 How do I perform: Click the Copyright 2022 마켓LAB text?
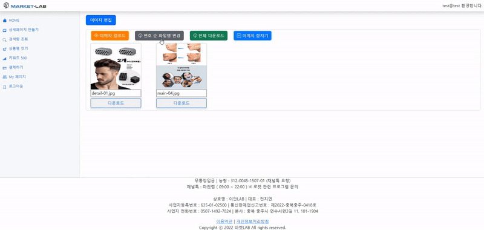(x=243, y=228)
